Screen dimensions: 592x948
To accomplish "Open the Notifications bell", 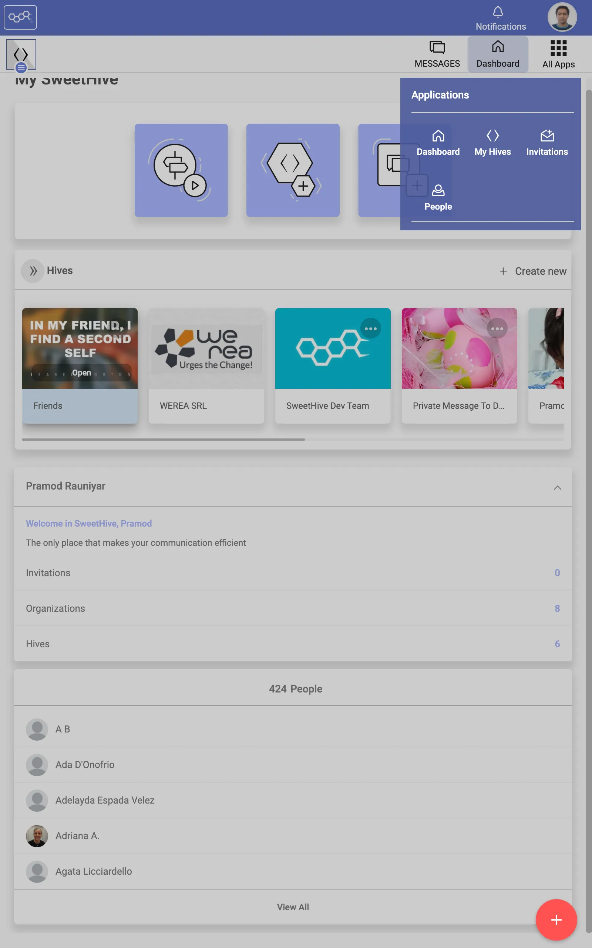I will (x=500, y=18).
